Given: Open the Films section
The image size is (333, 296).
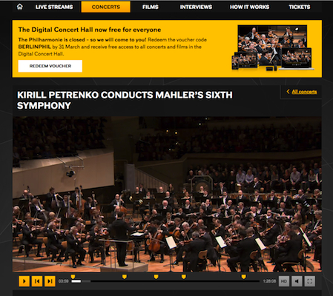Looking at the screenshot, I should [151, 7].
